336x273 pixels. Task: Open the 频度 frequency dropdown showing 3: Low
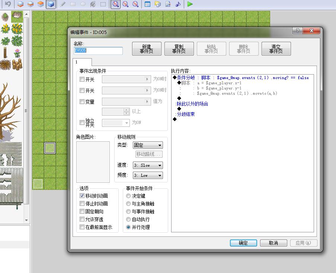[148, 175]
